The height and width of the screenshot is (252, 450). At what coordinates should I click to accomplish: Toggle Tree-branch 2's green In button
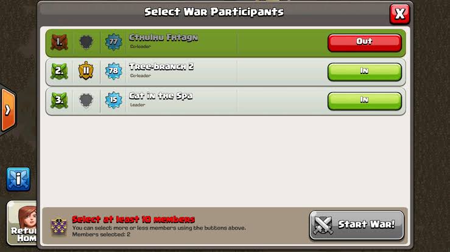point(365,72)
